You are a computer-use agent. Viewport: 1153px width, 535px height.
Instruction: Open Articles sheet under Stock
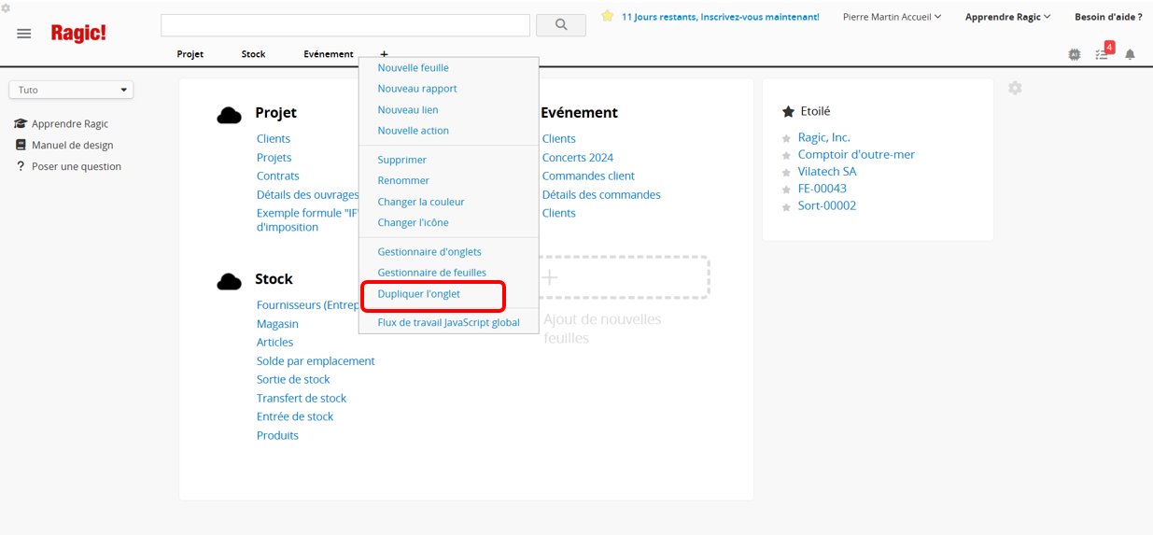[274, 343]
